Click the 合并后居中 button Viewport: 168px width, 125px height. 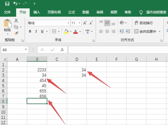click(x=145, y=31)
